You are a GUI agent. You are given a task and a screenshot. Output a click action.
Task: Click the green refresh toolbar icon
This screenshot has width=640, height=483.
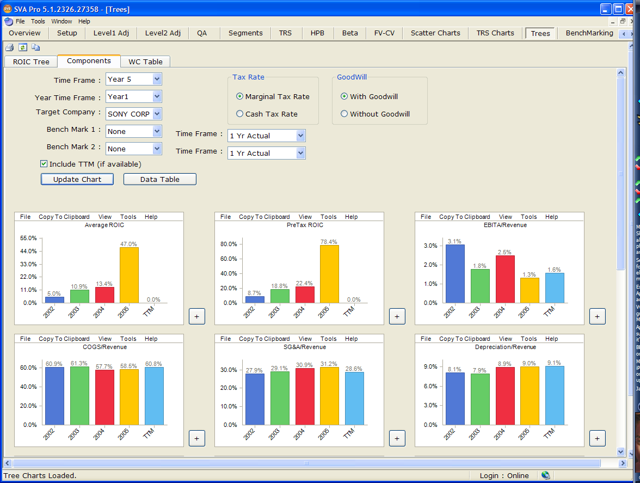pos(22,47)
